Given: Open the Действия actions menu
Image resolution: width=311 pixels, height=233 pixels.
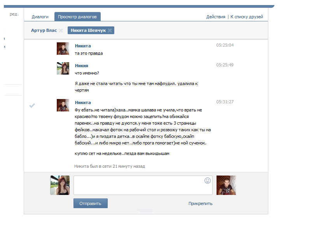Looking at the screenshot, I should (x=216, y=17).
